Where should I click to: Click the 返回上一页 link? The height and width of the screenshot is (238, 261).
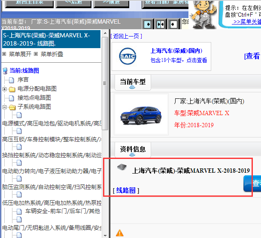[x=126, y=36]
